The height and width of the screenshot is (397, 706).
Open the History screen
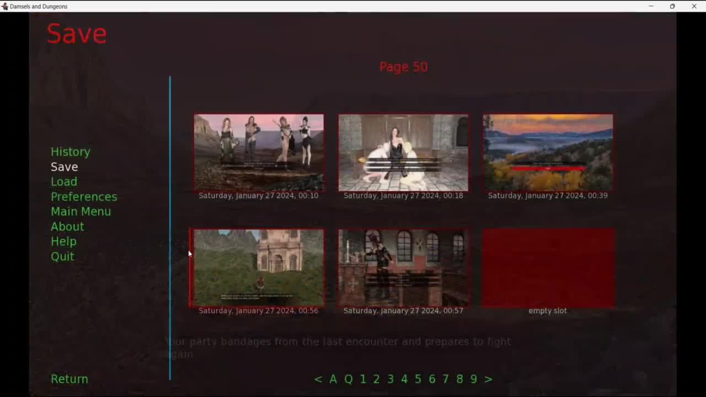pyautogui.click(x=70, y=152)
